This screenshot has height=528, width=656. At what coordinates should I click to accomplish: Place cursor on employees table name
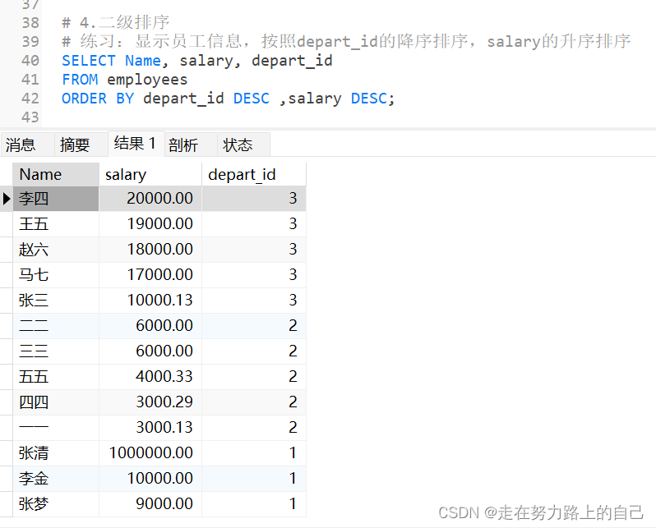tap(147, 80)
